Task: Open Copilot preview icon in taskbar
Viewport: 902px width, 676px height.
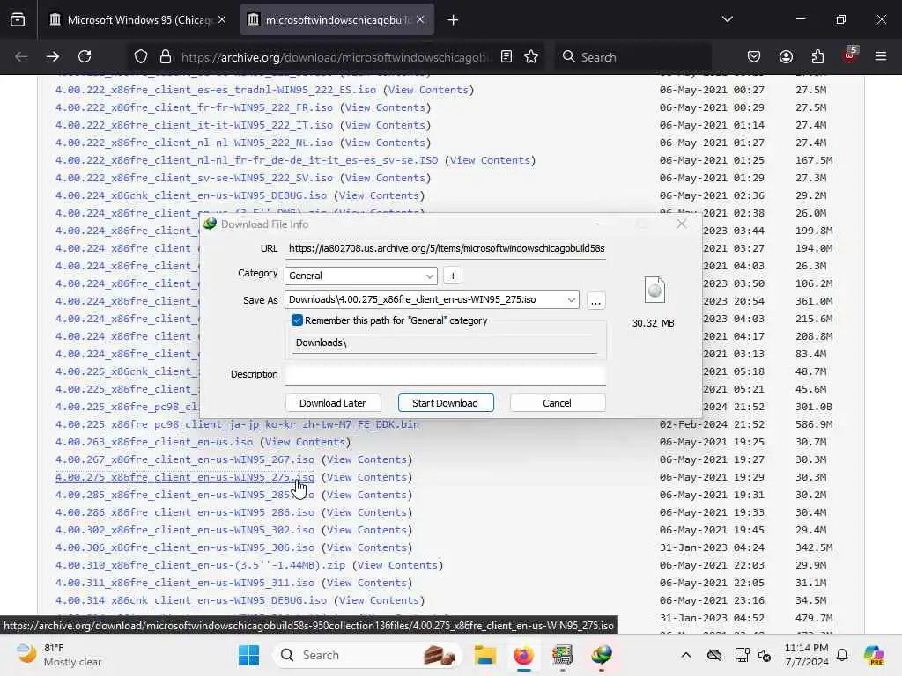Action: pyautogui.click(x=874, y=655)
